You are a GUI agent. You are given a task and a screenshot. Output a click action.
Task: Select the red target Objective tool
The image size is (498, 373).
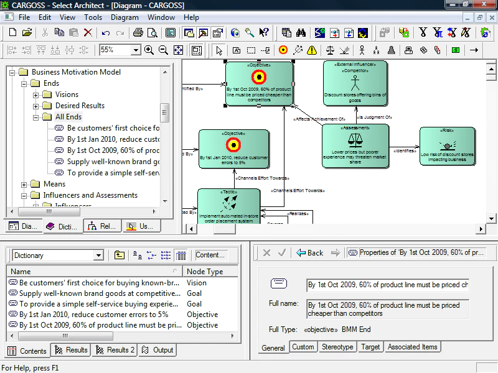pos(283,50)
